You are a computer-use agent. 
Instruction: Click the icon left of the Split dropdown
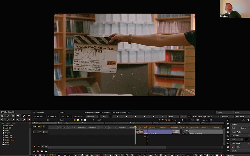point(228,128)
